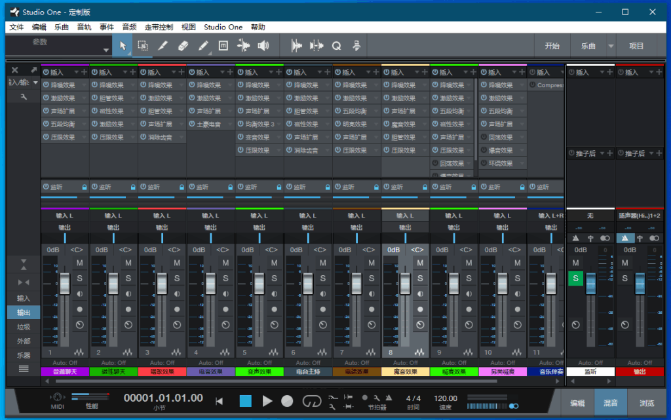Open the Zoom magnifier tool

[x=336, y=45]
